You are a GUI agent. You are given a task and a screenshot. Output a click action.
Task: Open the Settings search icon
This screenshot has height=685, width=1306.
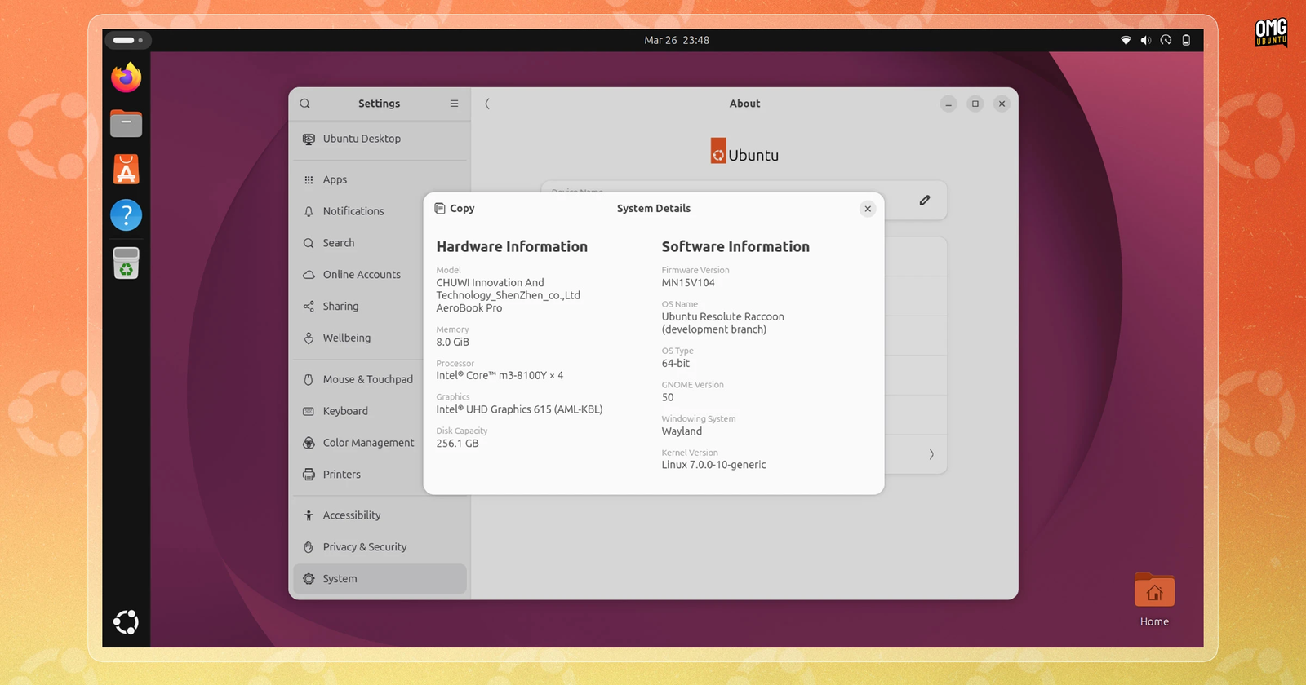tap(305, 104)
